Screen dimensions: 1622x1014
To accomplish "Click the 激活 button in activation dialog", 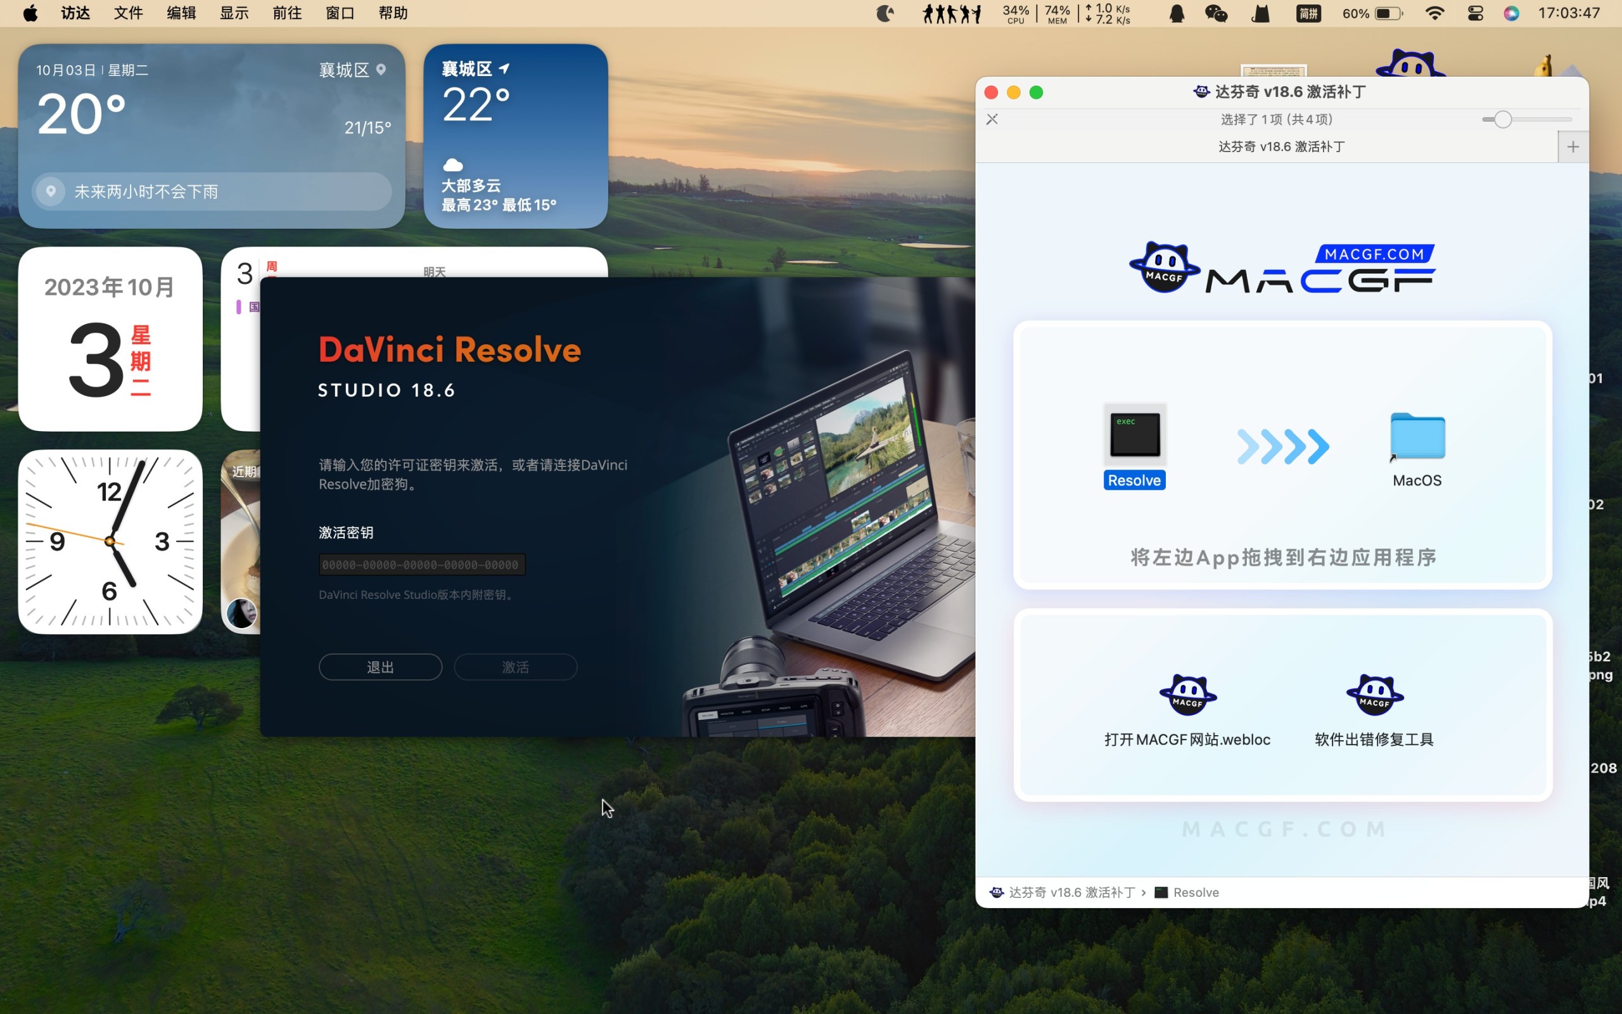I will (x=515, y=667).
